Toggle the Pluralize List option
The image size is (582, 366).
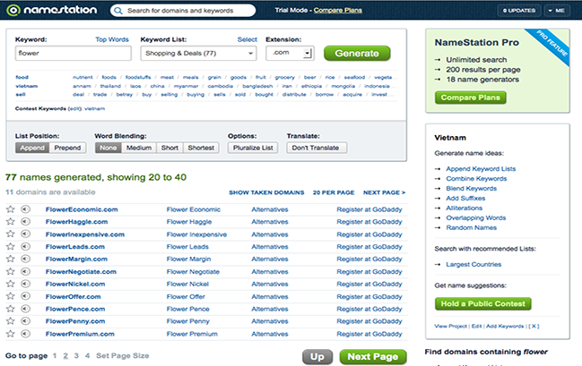pos(253,148)
